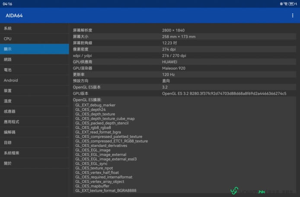Open the 系統 section
The width and height of the screenshot is (300, 197).
(35, 29)
